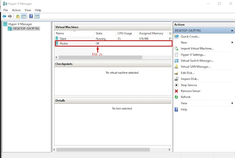This screenshot has width=235, height=158.
Task: Sort by the State column header
Action: point(105,33)
